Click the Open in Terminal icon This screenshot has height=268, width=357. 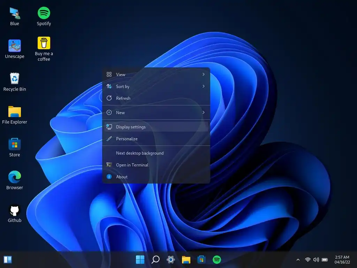click(109, 165)
